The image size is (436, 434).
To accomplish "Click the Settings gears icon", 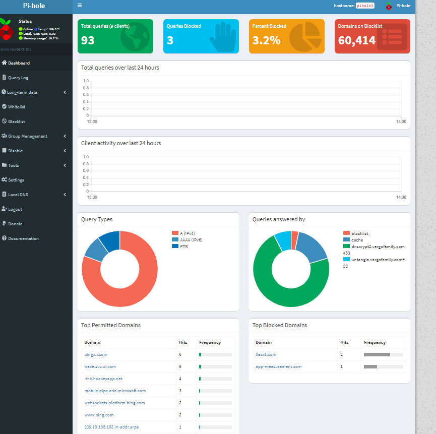I will (x=4, y=179).
